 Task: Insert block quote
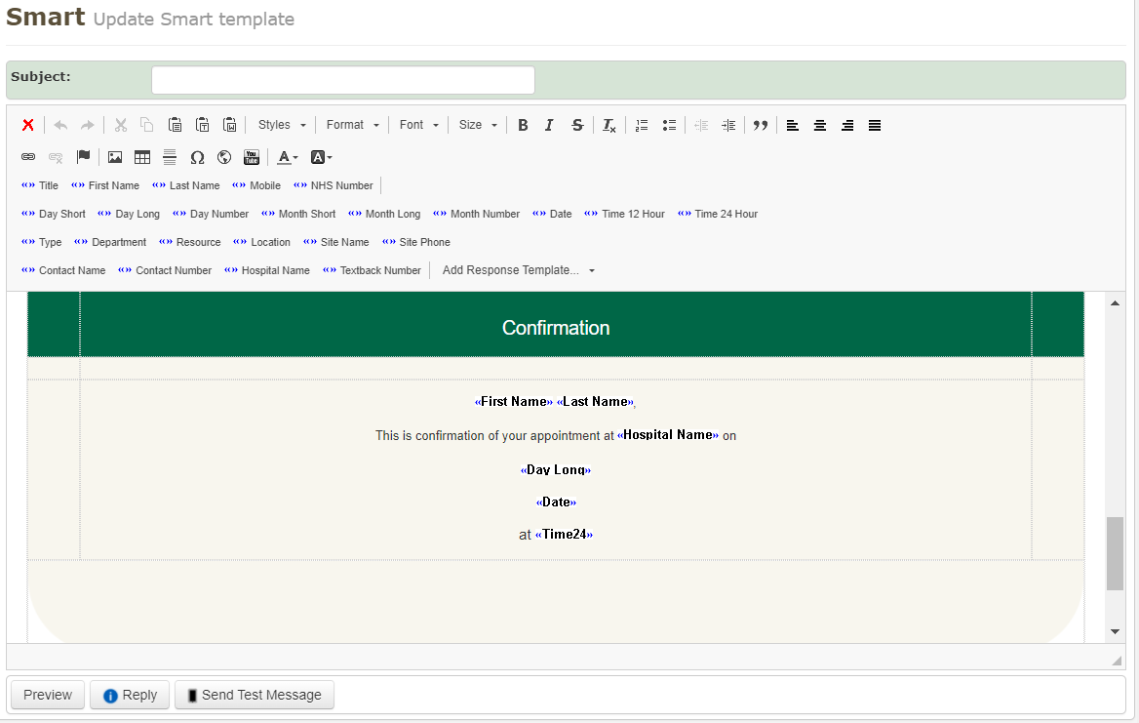pyautogui.click(x=761, y=125)
